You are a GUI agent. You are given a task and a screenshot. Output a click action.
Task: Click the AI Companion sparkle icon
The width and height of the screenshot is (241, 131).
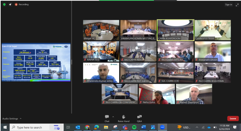click(x=10, y=4)
